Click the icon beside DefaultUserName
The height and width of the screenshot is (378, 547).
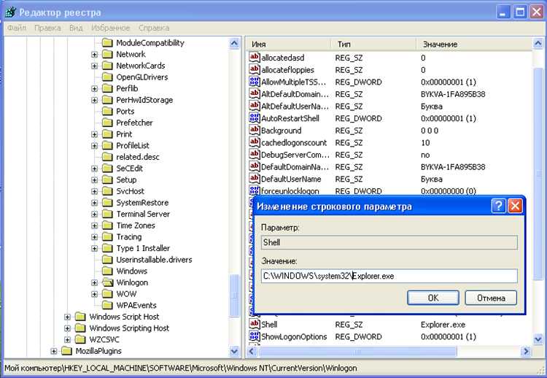tap(255, 179)
